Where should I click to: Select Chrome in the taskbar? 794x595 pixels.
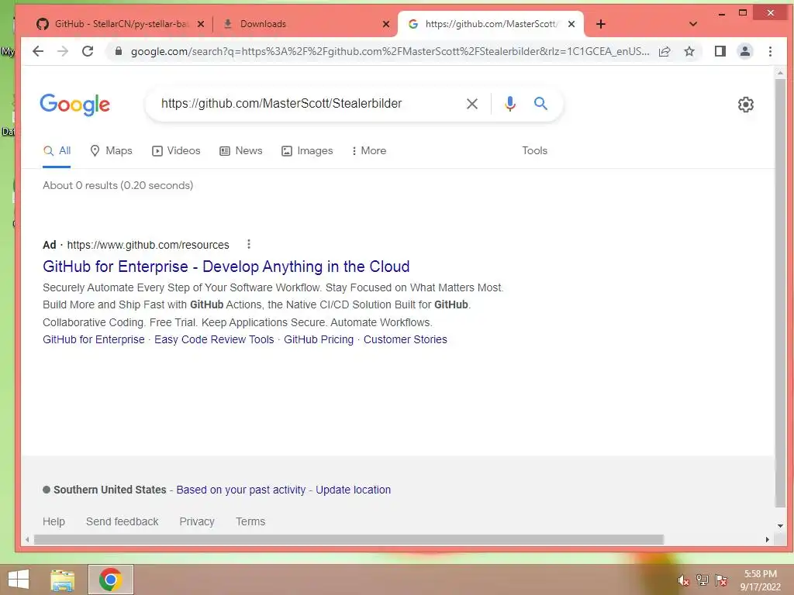point(111,580)
